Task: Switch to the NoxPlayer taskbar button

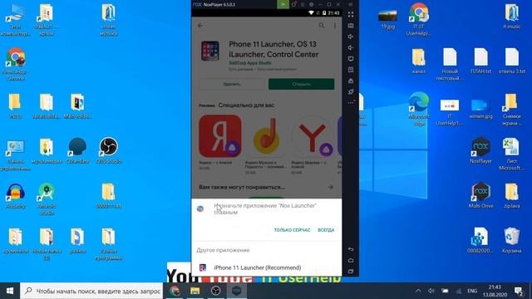Action: click(x=236, y=291)
